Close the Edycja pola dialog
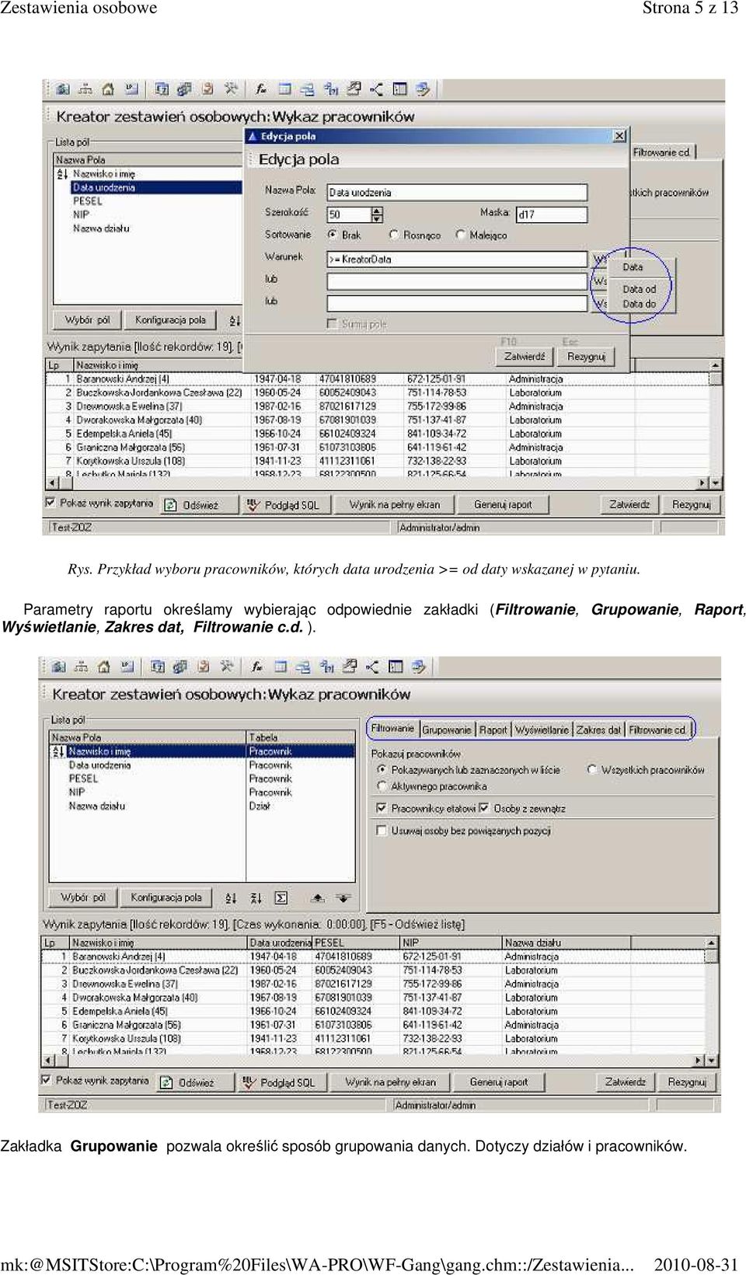 (x=619, y=136)
